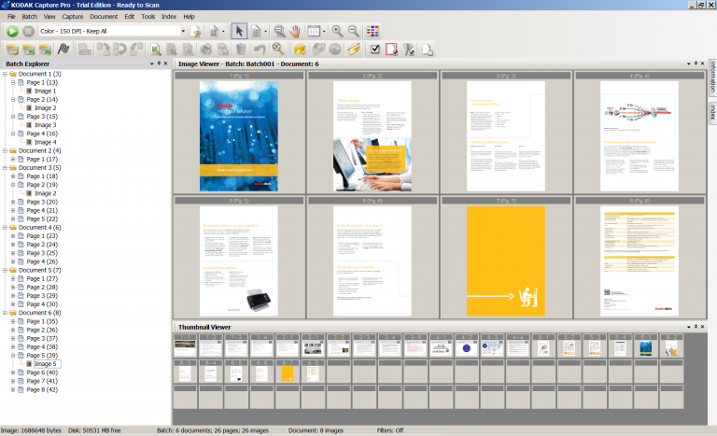Select the yellow page 7 image
This screenshot has height=436, width=717.
505,260
